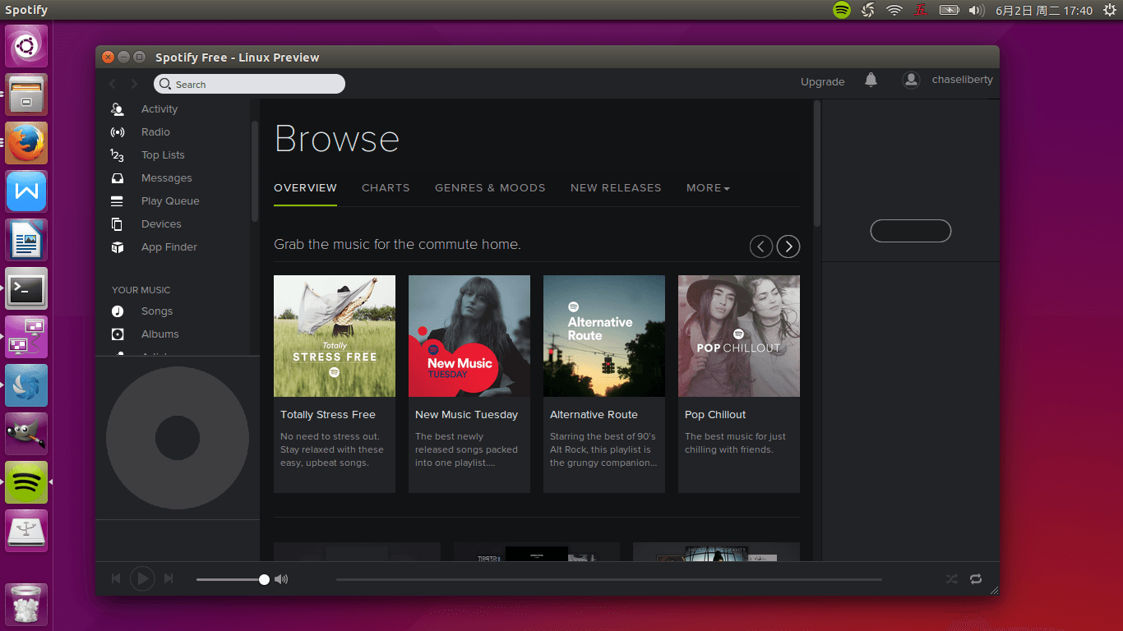
Task: Click the Radio icon in sidebar
Action: 118,132
